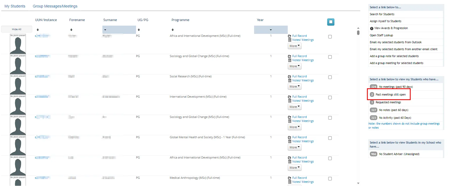Tick checkbox for second Africa and International Development row

click(330, 159)
